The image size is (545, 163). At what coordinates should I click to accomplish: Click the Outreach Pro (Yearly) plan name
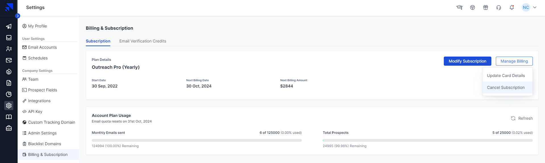[x=116, y=67]
